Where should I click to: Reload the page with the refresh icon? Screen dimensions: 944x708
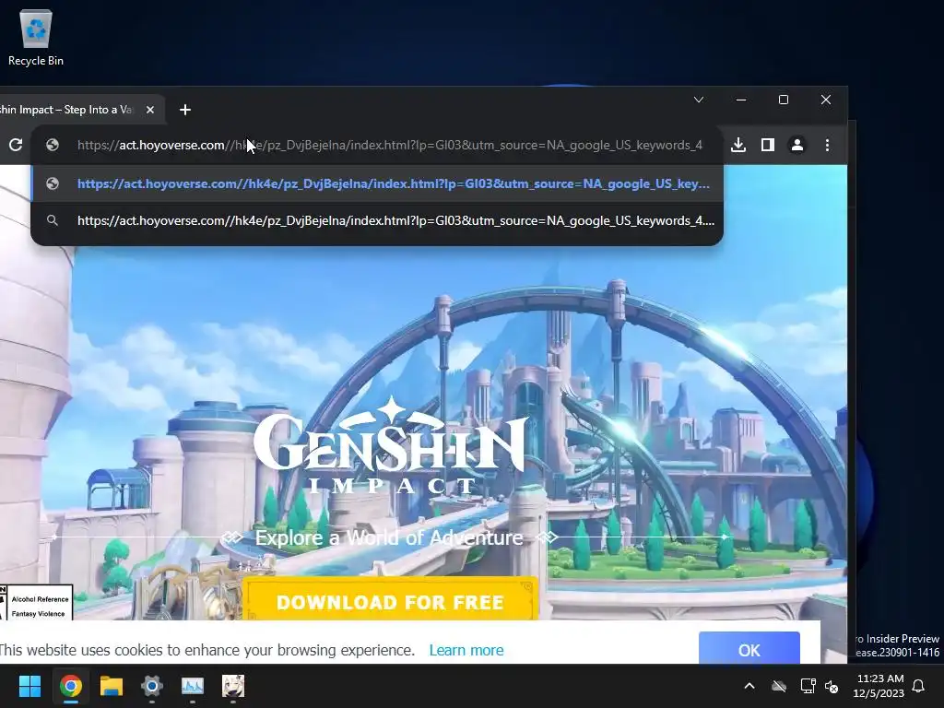tap(16, 145)
